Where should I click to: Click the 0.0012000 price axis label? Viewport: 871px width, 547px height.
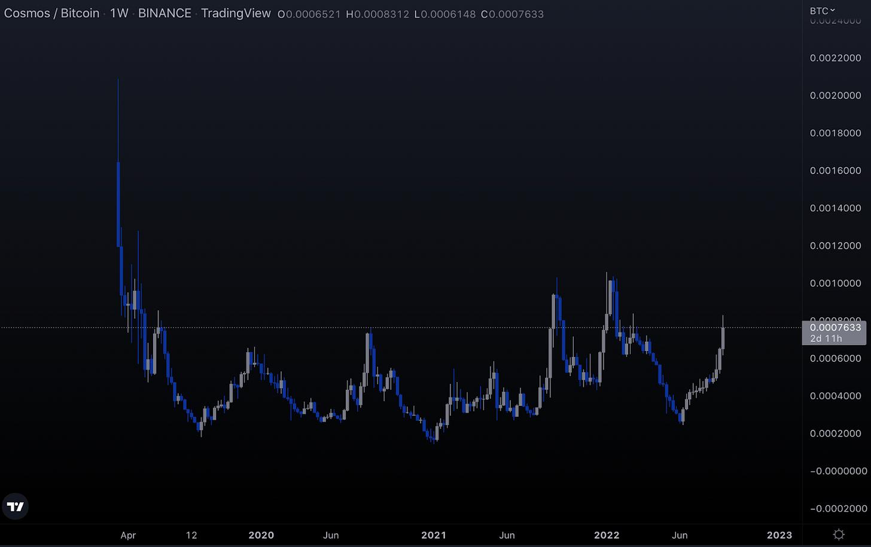[x=836, y=246]
